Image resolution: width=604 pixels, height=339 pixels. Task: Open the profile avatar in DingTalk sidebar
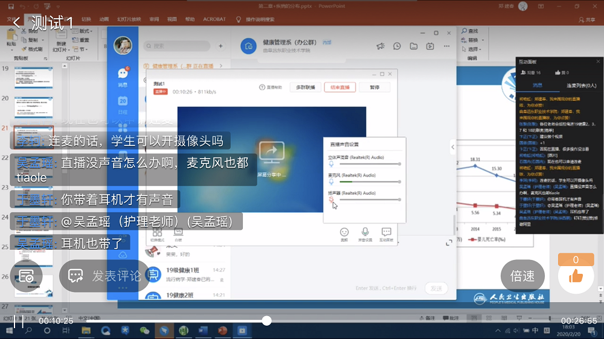point(123,45)
